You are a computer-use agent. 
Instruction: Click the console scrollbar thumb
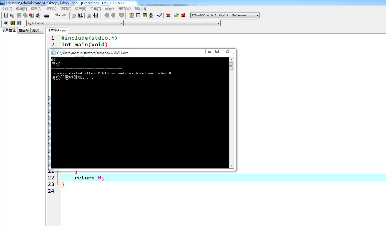[231, 67]
